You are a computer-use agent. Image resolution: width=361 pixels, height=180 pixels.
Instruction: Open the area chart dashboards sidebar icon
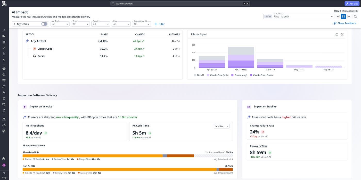point(4,36)
